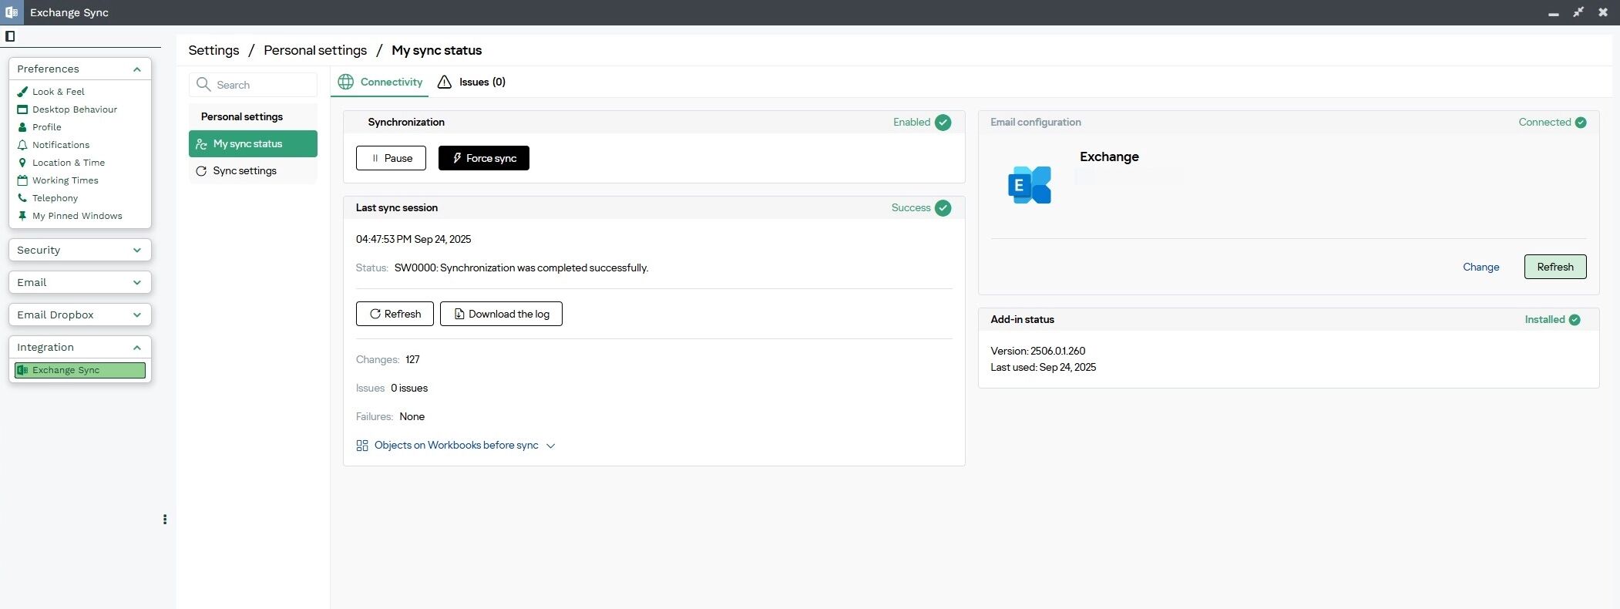Expand the Email Dropbox section
This screenshot has width=1620, height=609.
point(136,315)
